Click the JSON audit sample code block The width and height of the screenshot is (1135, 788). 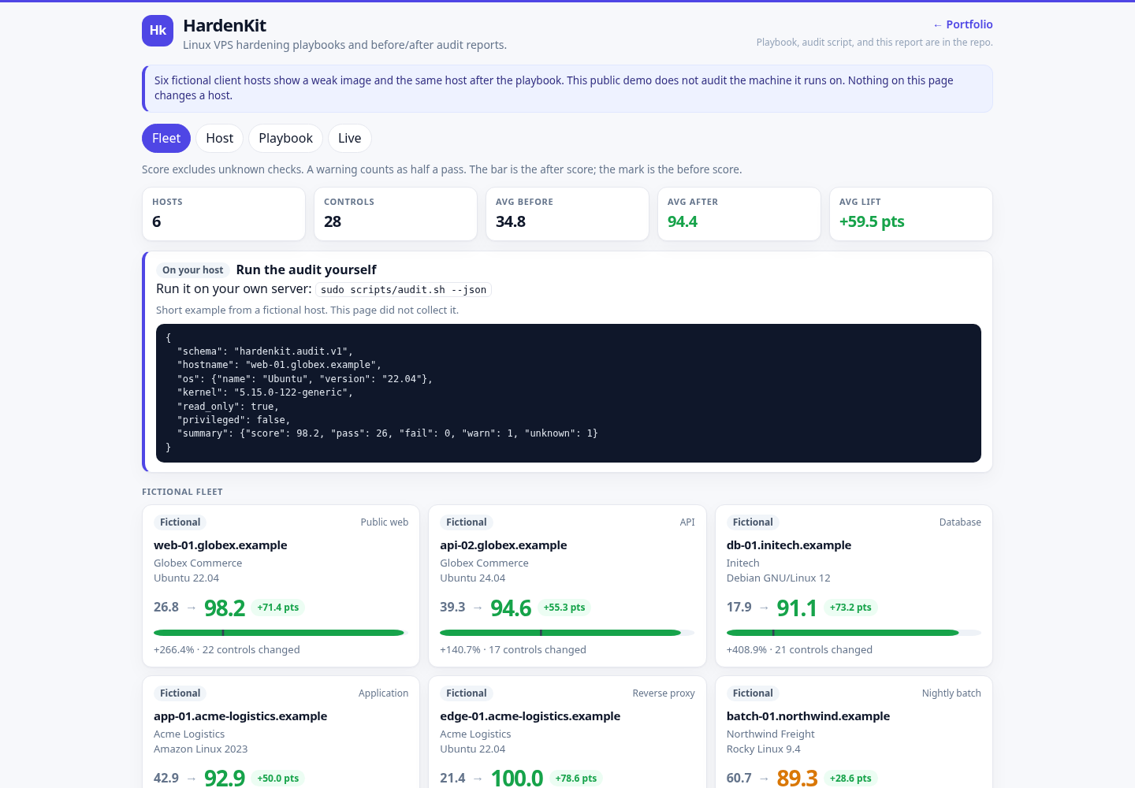coord(568,393)
